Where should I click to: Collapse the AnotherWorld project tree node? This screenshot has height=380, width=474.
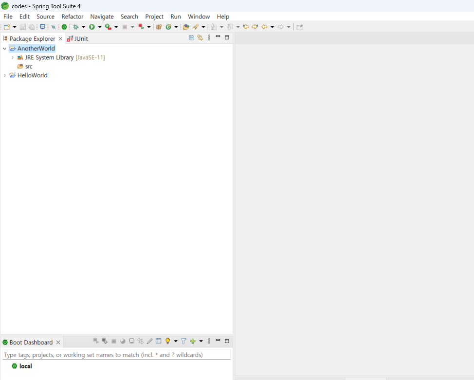point(4,48)
